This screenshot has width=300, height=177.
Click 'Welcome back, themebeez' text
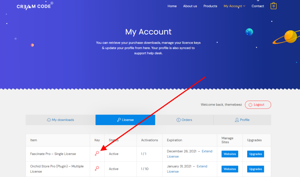[x=221, y=105]
